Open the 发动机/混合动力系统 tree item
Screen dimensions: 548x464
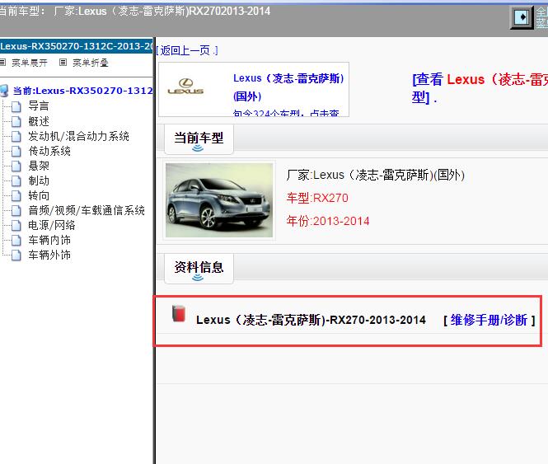(78, 136)
